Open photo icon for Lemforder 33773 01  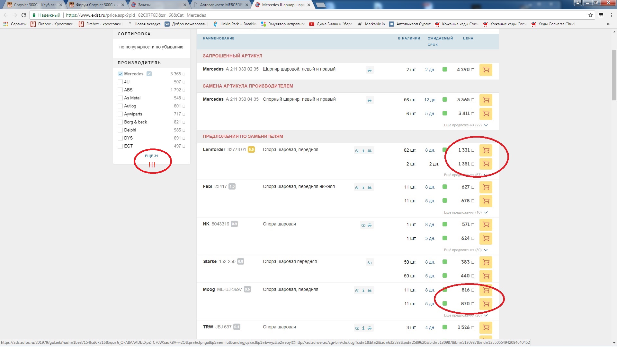[x=357, y=151]
